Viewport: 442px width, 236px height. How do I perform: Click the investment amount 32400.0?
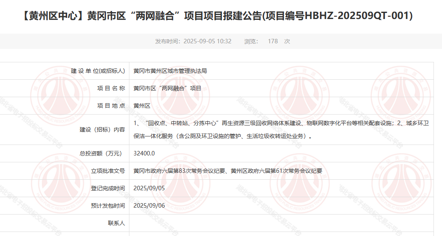point(144,153)
